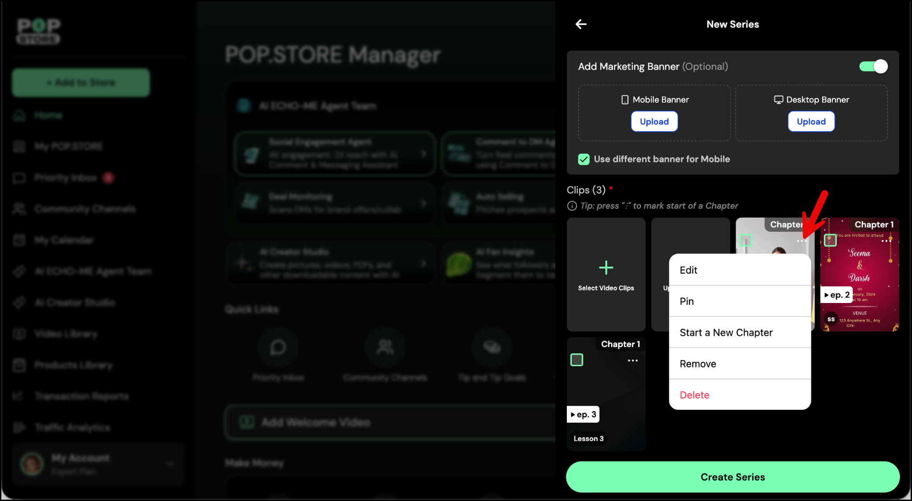The height and width of the screenshot is (501, 912).
Task: Tick the checkbox on the Lesson 3 clip
Action: click(x=577, y=360)
